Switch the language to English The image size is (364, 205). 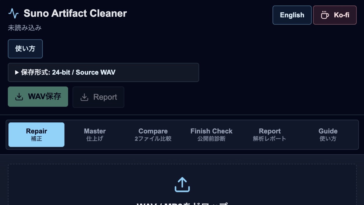292,15
